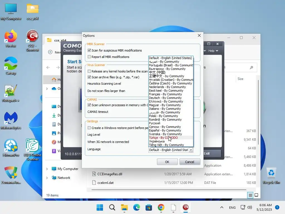
Task: Open the CCE - Shortcut desktop icon
Action: click(x=32, y=41)
